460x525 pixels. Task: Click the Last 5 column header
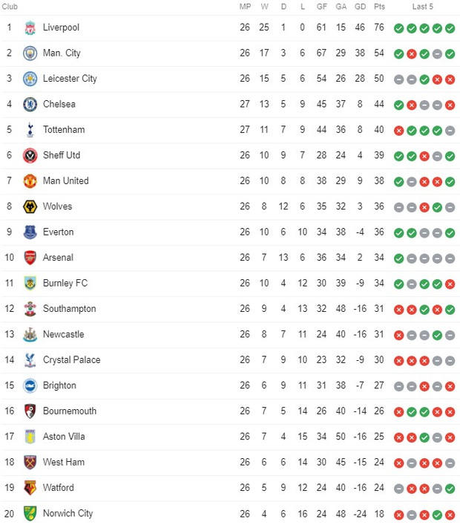coord(422,7)
